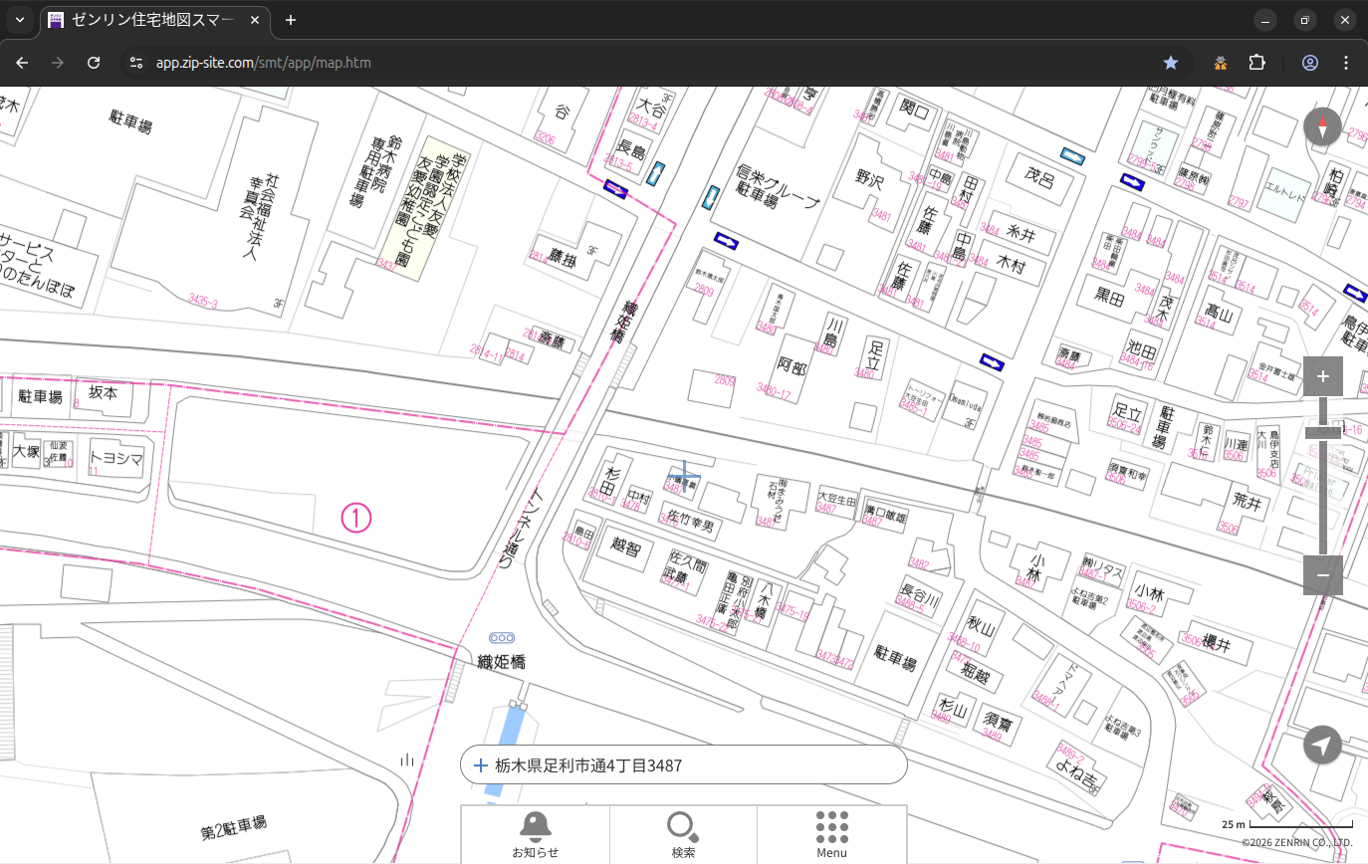
Task: Zoom in with the plus button
Action: [x=1322, y=376]
